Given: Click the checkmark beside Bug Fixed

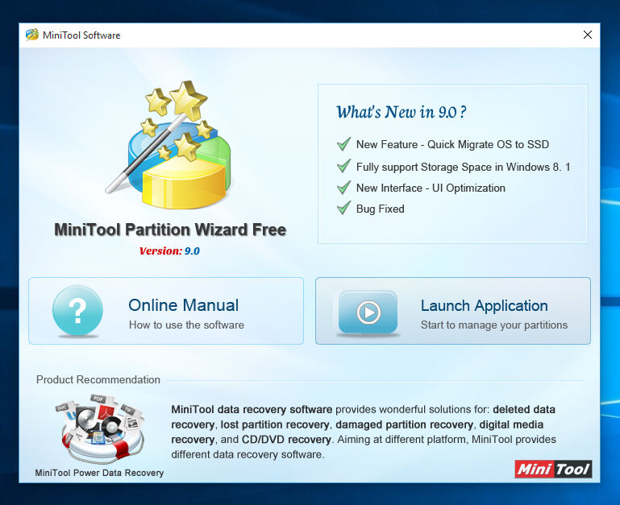Looking at the screenshot, I should pos(343,209).
